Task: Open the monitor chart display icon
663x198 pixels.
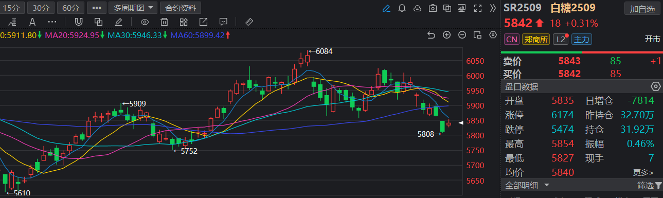Action: tap(461, 8)
